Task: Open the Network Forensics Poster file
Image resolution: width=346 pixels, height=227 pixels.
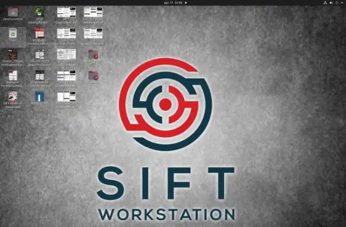Action: (13, 75)
